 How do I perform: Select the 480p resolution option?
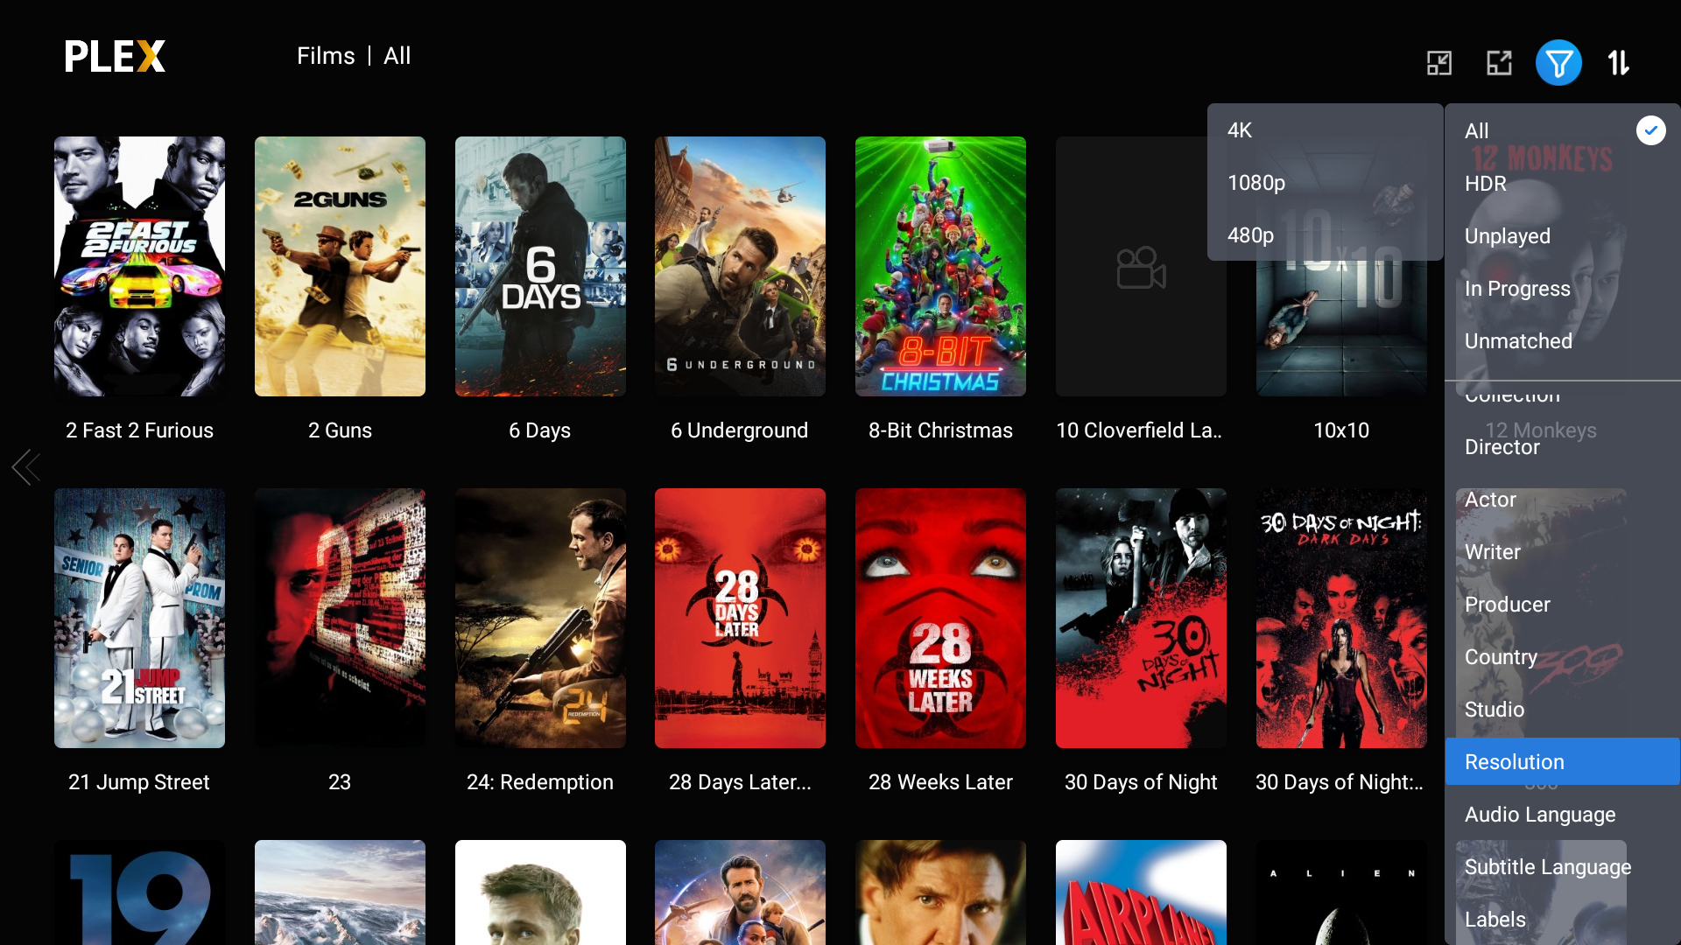coord(1325,235)
